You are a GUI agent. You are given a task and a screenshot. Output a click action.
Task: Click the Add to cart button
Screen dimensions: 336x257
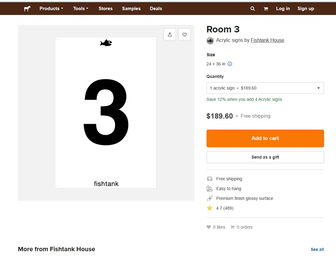point(265,138)
